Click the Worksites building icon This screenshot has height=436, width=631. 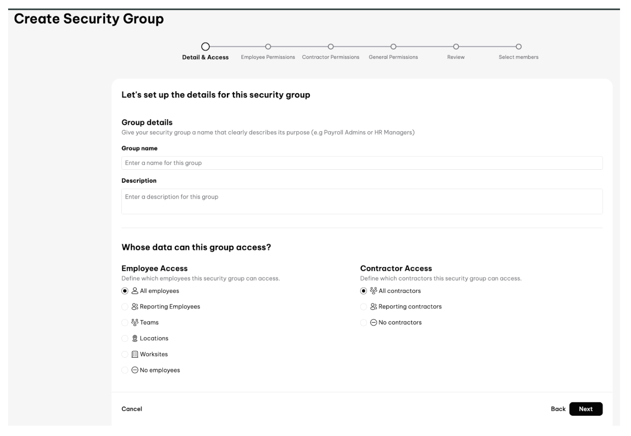(x=135, y=354)
